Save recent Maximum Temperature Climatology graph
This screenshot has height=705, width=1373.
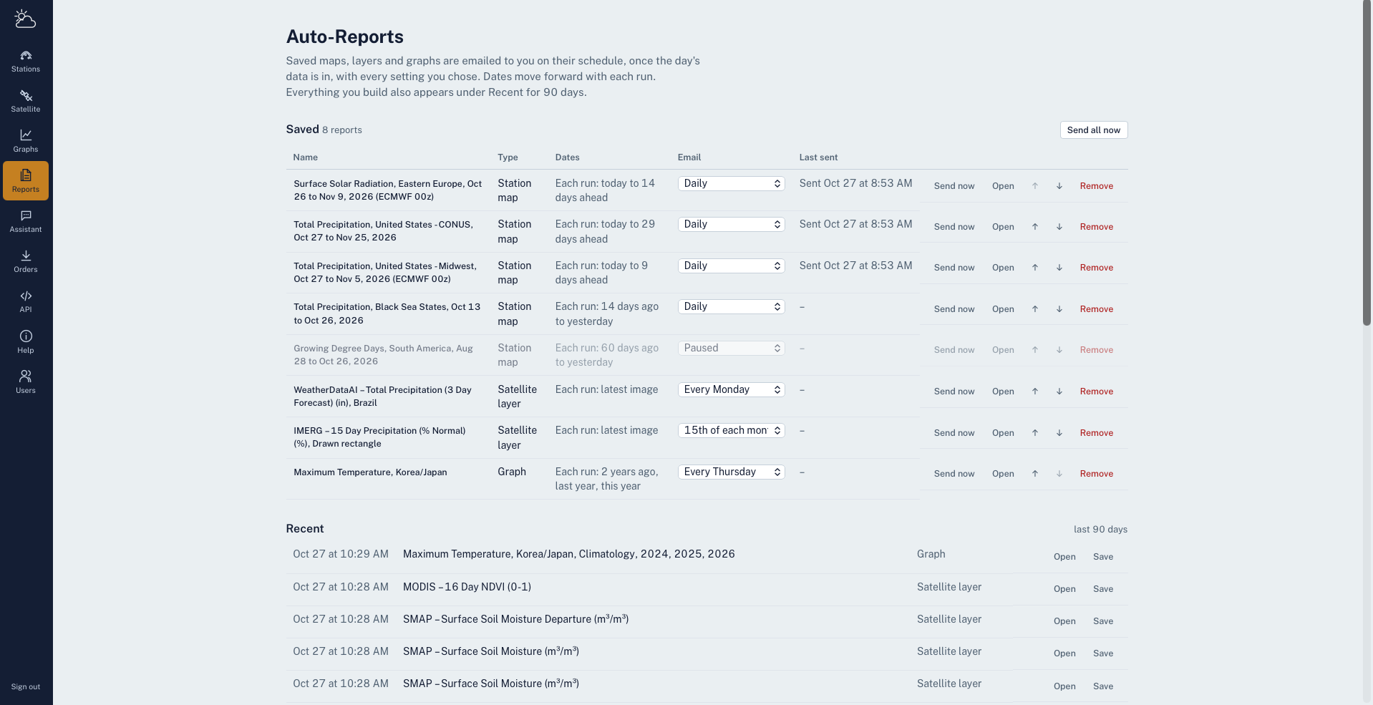pyautogui.click(x=1103, y=557)
